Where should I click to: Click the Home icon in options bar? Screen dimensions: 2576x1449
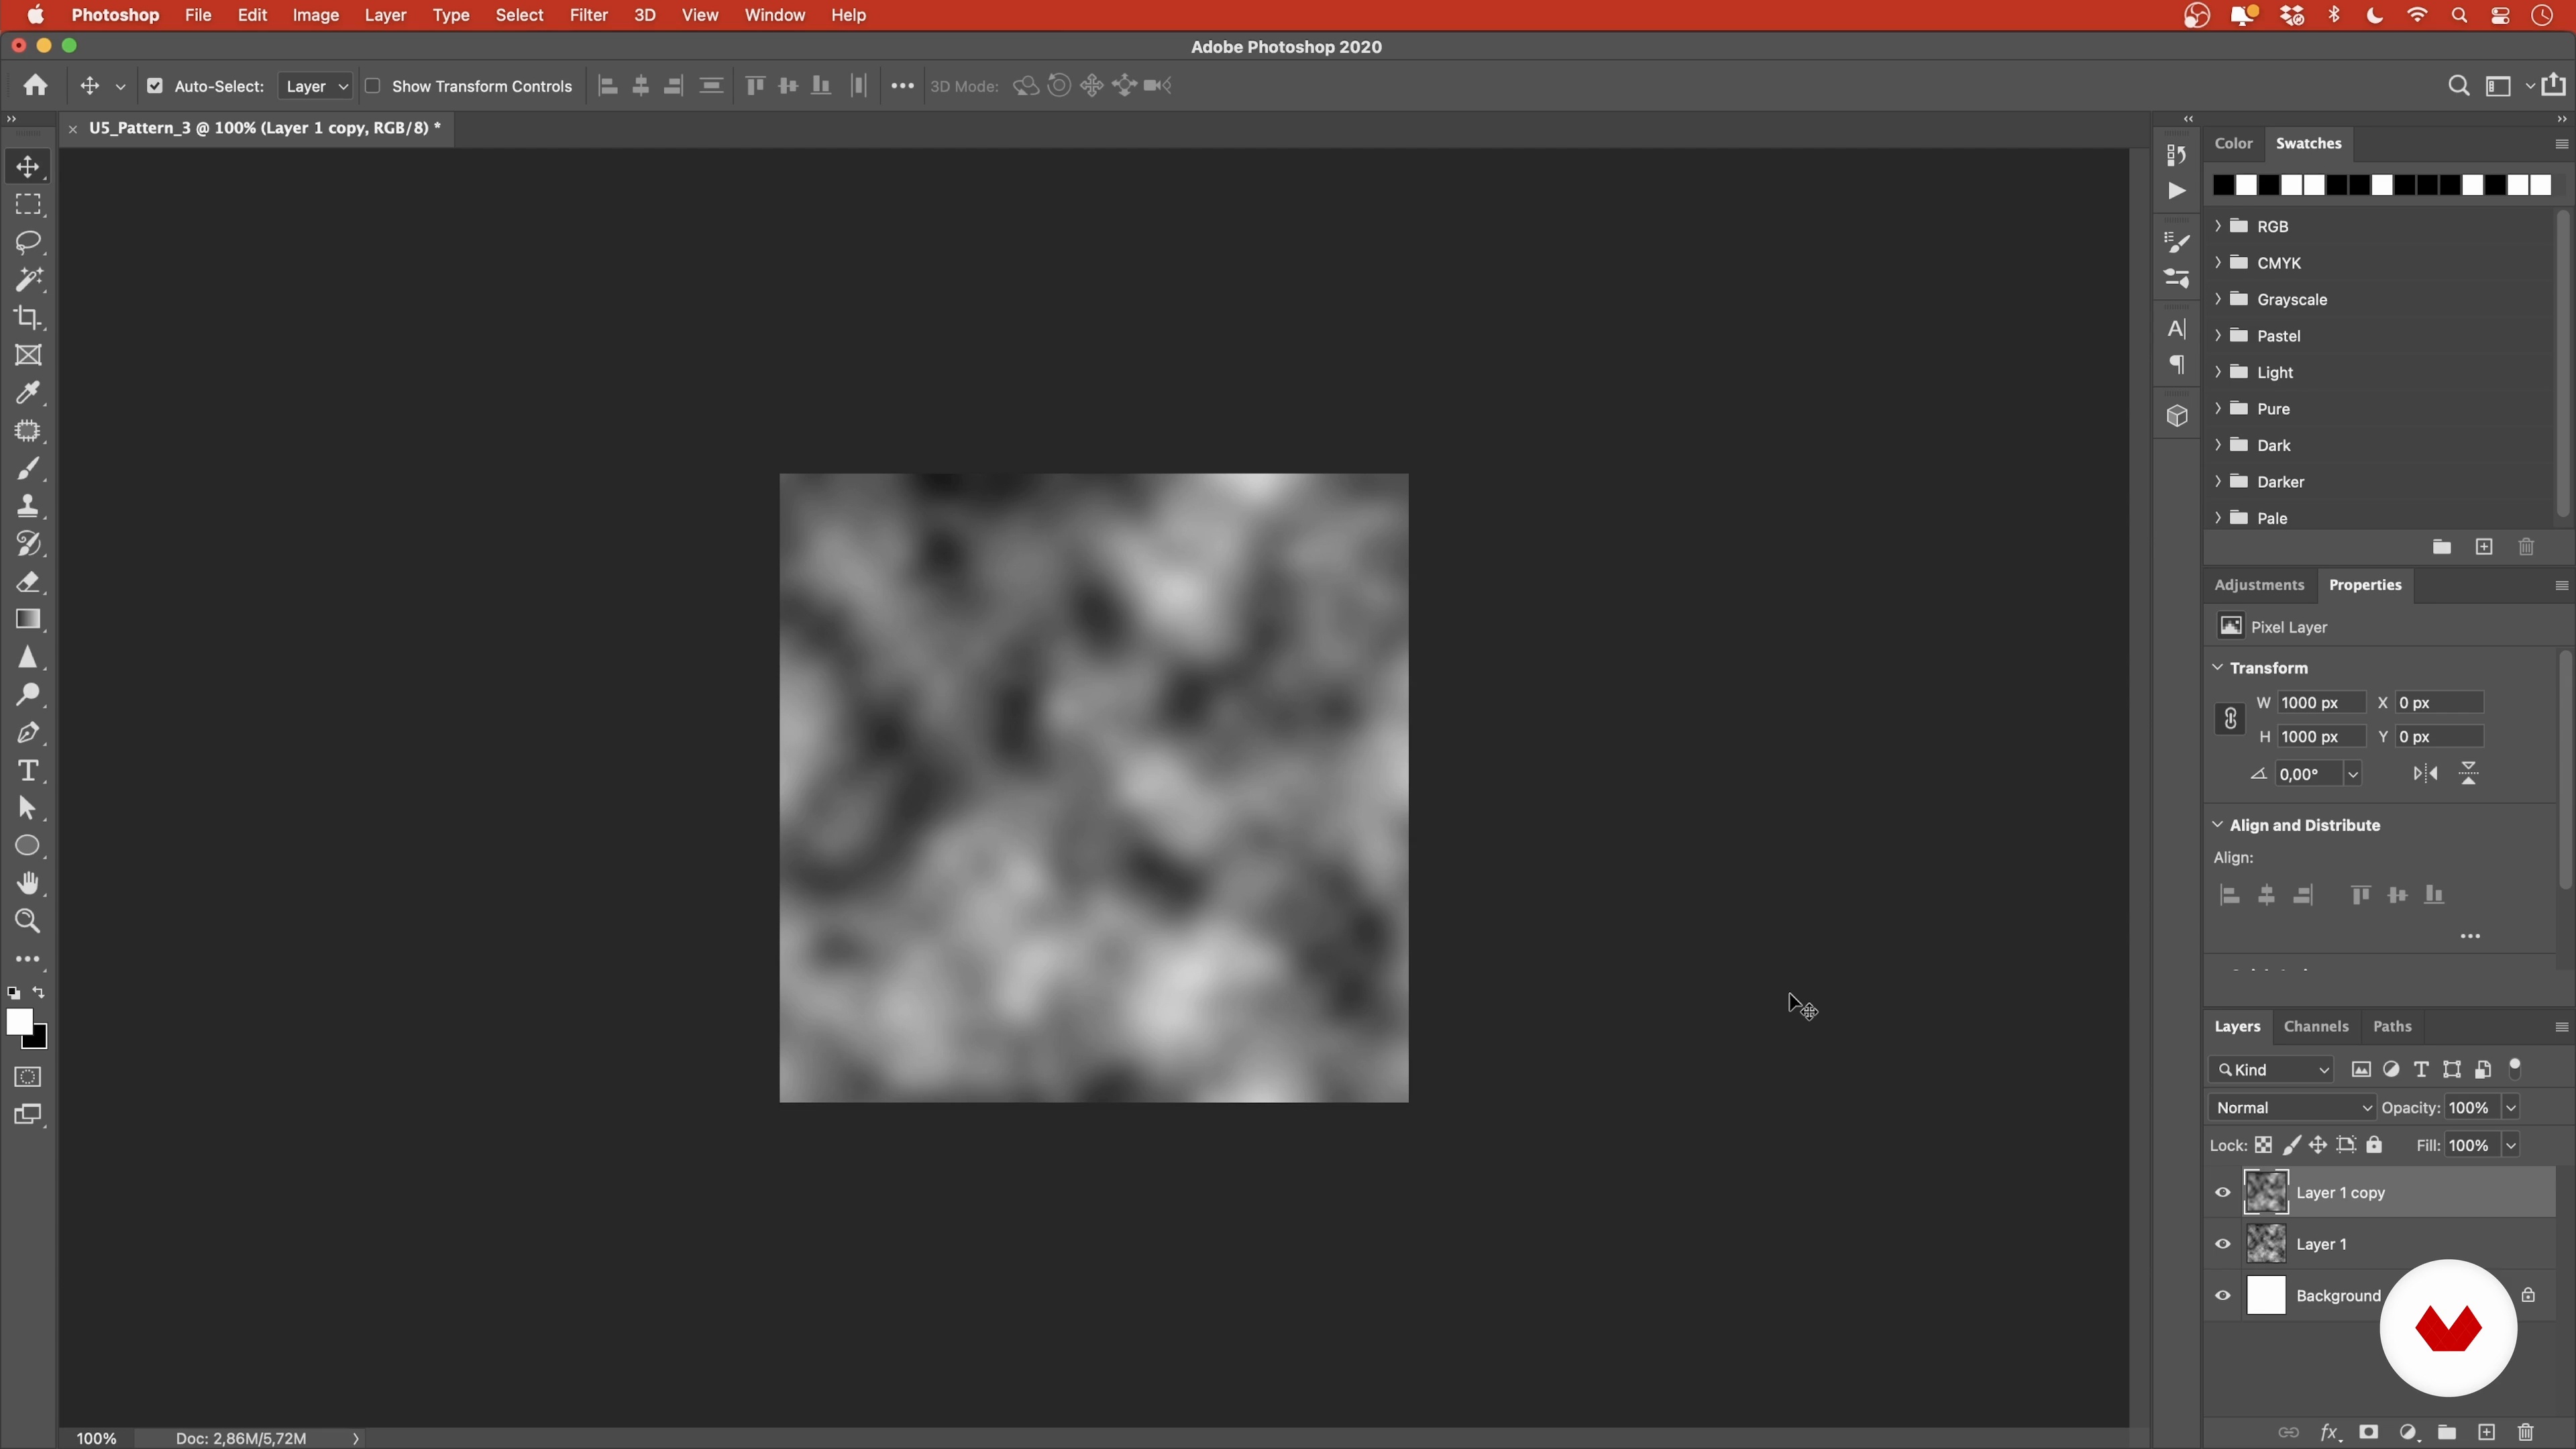(36, 86)
